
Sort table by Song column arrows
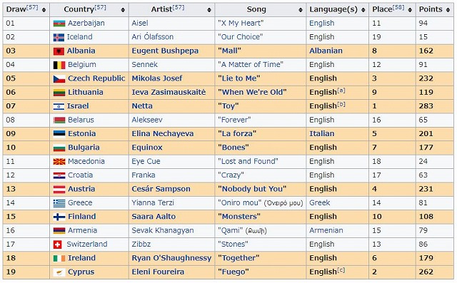pos(301,10)
